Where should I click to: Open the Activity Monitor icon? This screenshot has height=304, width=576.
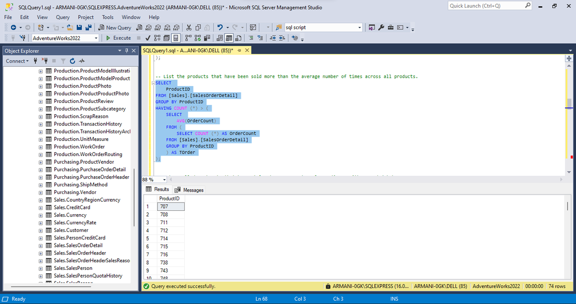coord(253,28)
